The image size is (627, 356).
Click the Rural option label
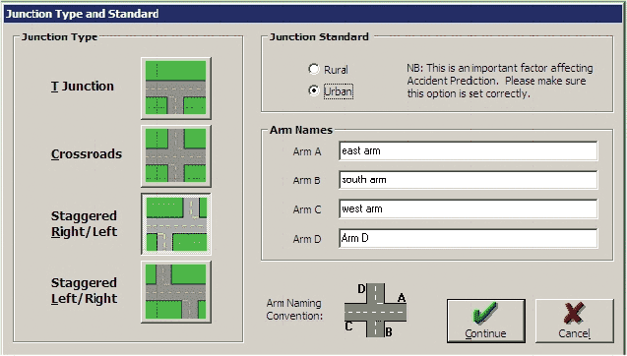click(x=336, y=70)
